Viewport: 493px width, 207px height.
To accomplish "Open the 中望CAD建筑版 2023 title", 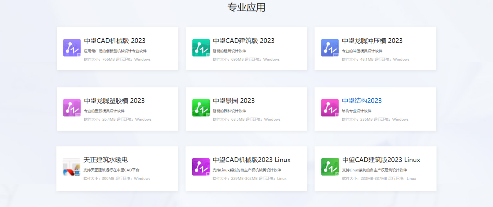I will pos(243,41).
